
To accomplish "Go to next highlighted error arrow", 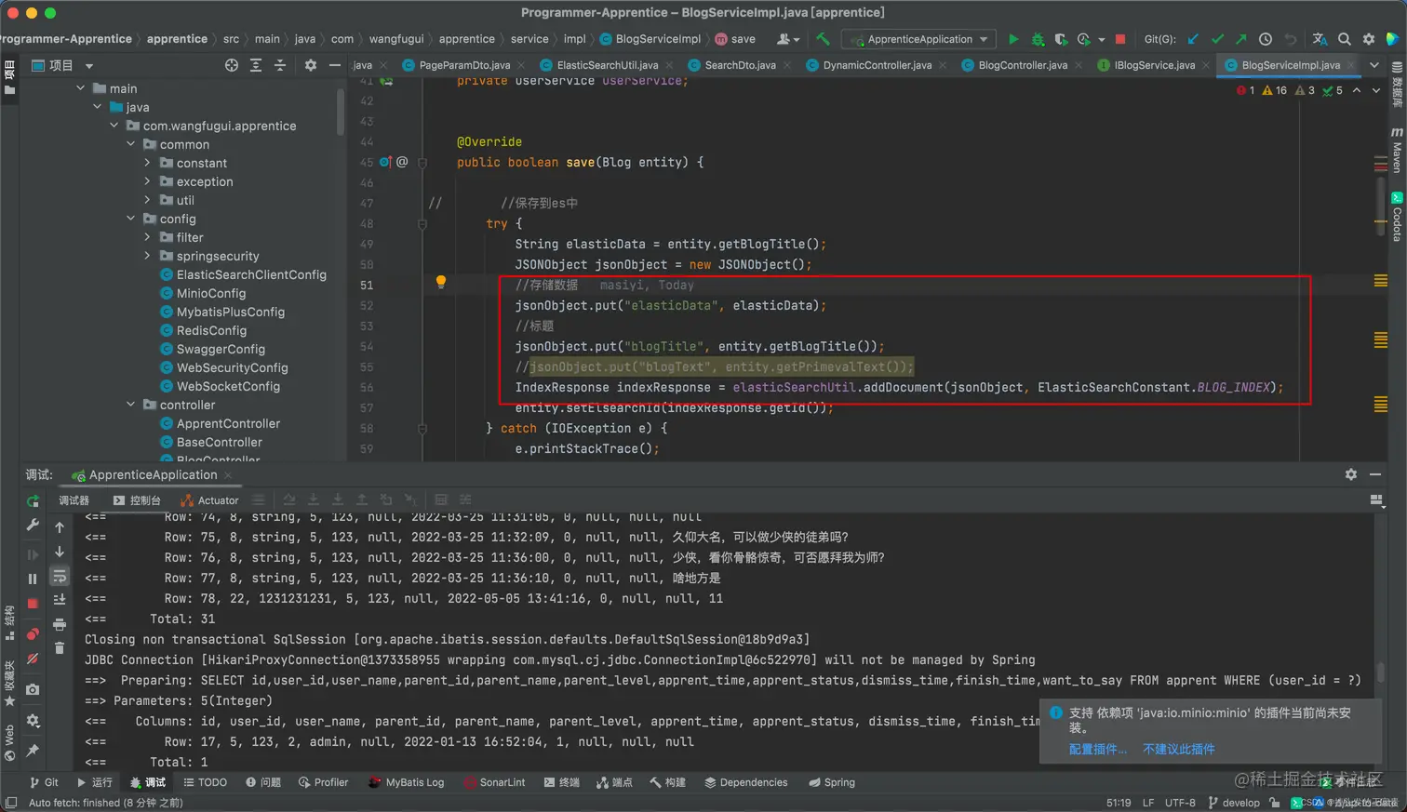I will 1376,90.
